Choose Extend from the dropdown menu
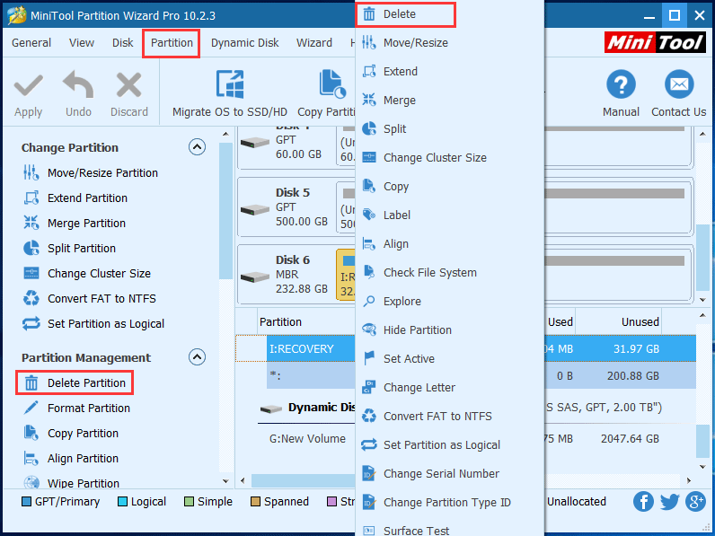This screenshot has width=715, height=536. click(450, 72)
